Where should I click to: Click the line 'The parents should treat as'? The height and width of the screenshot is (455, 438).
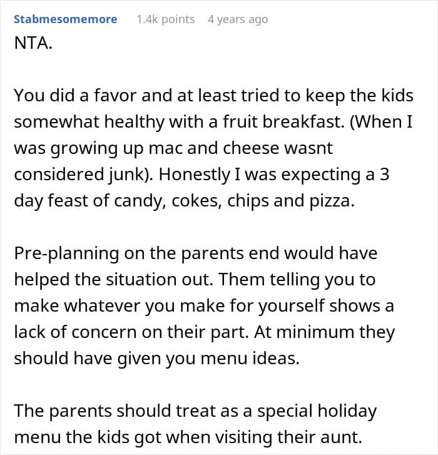click(x=195, y=411)
